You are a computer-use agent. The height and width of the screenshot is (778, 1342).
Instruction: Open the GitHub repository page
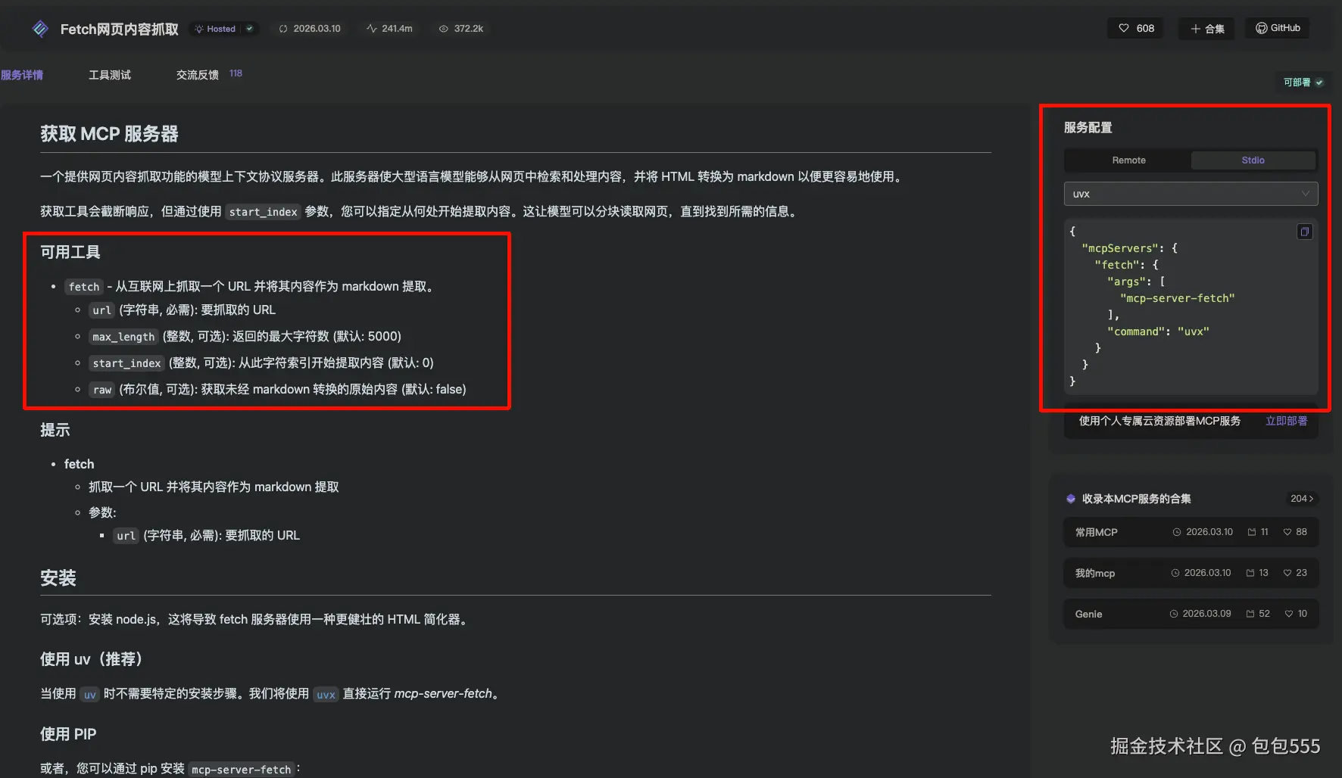(1277, 28)
